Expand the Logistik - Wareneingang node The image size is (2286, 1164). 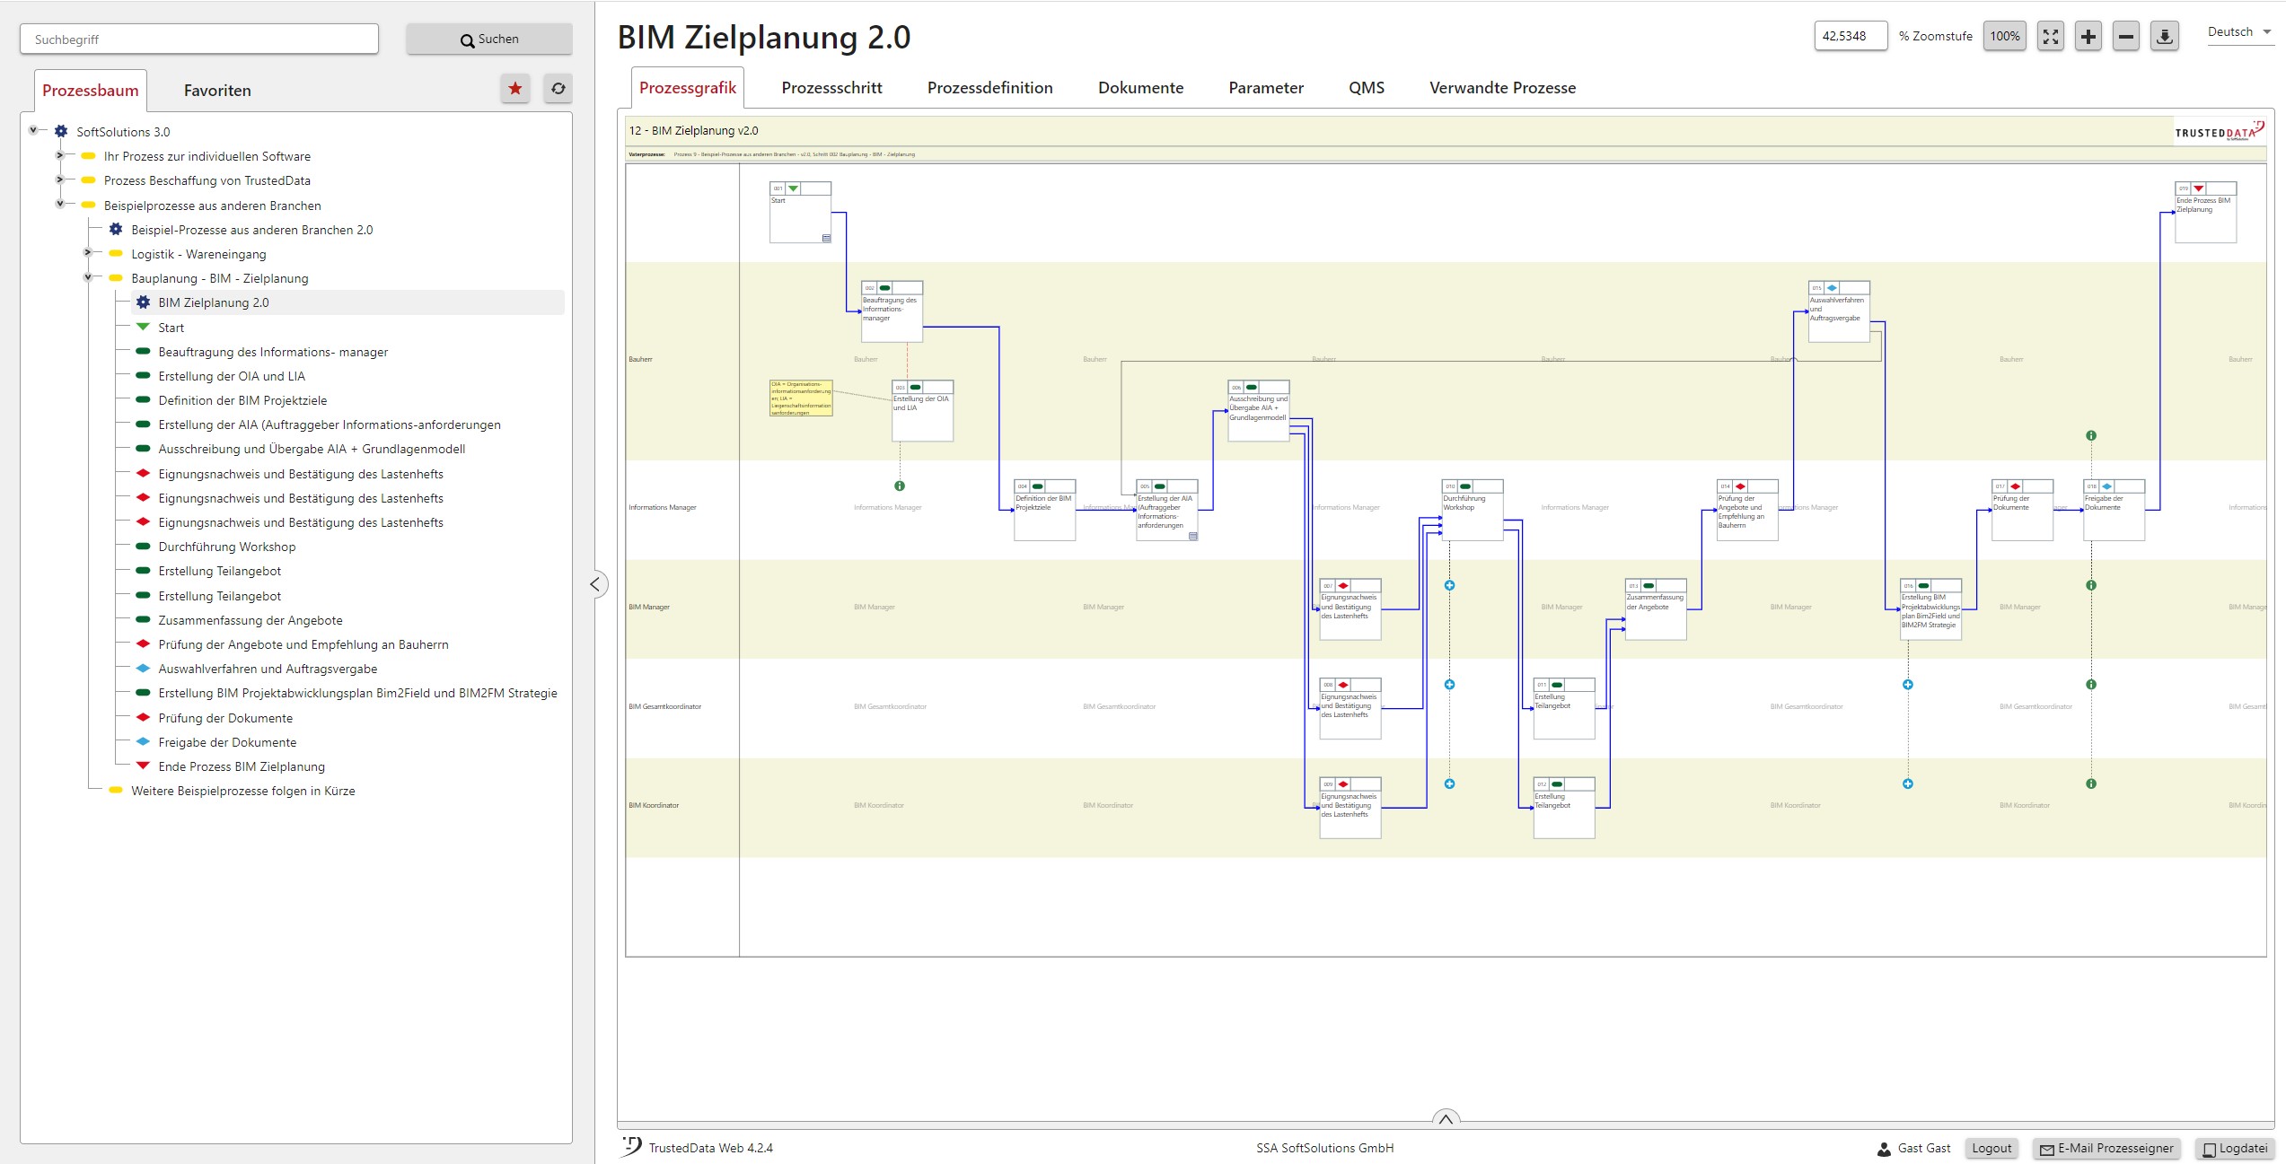(87, 252)
